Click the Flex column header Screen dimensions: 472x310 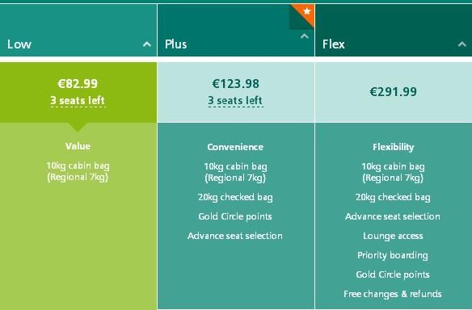(x=394, y=30)
